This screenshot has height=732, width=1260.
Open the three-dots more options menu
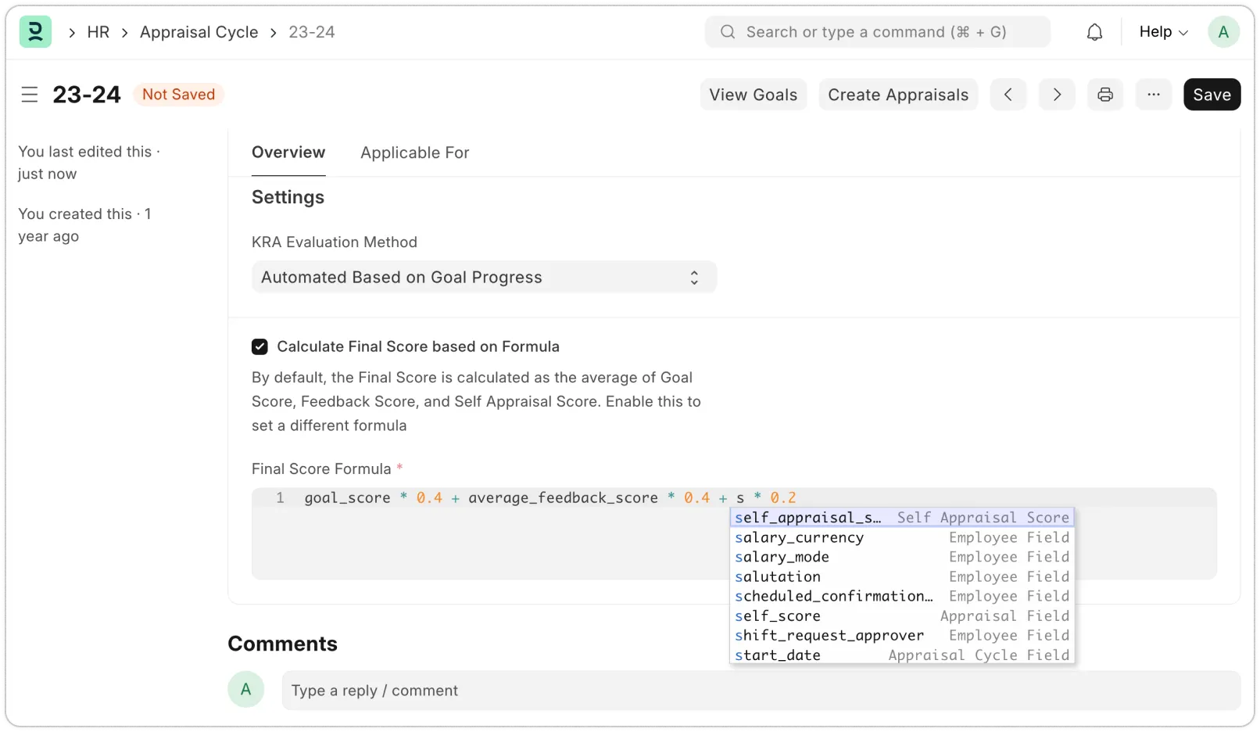tap(1154, 95)
